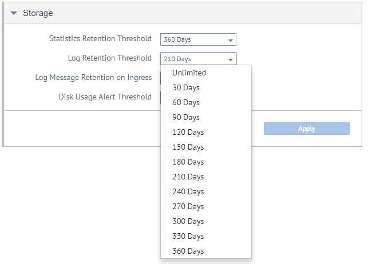Image resolution: width=368 pixels, height=264 pixels.
Task: Collapse the Storage section triangle
Action: point(14,13)
